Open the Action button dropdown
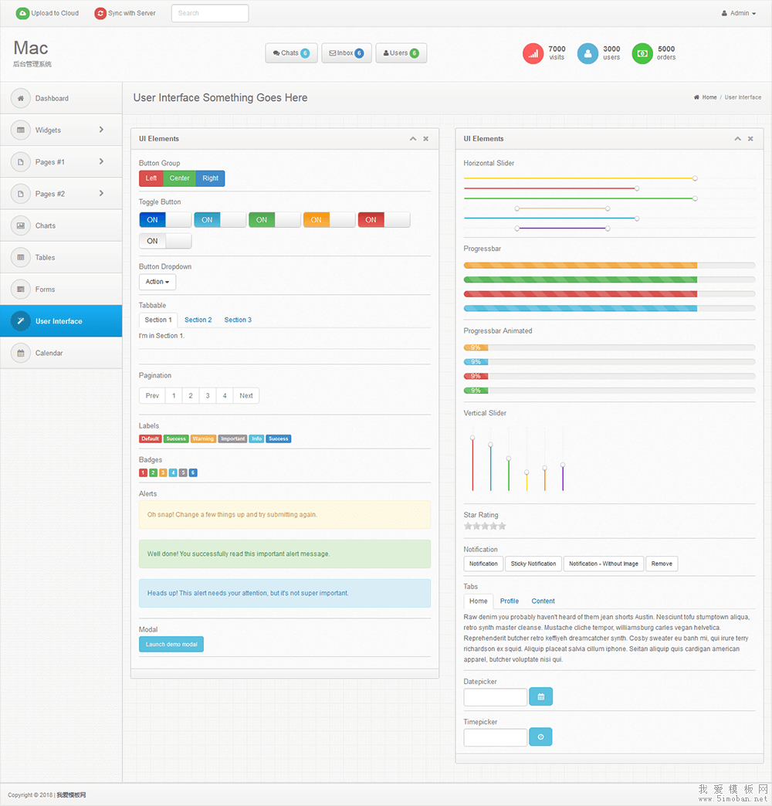The width and height of the screenshot is (772, 806). (157, 282)
